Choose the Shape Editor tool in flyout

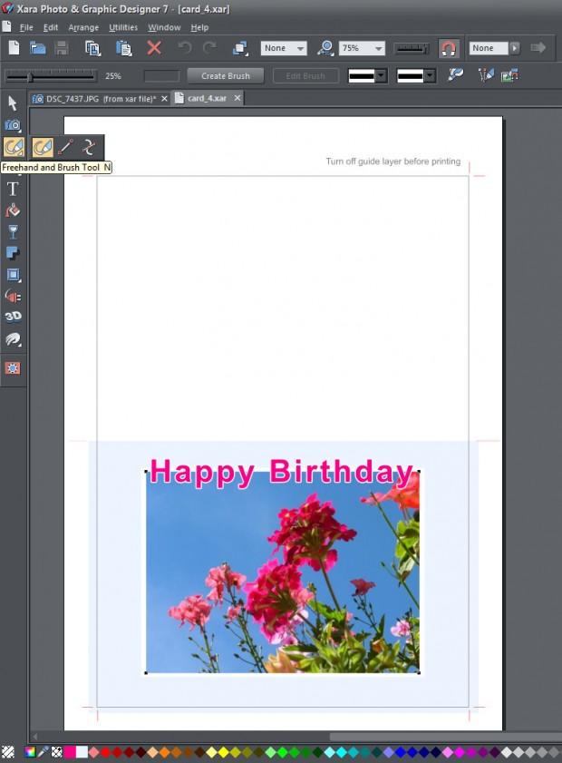click(89, 147)
